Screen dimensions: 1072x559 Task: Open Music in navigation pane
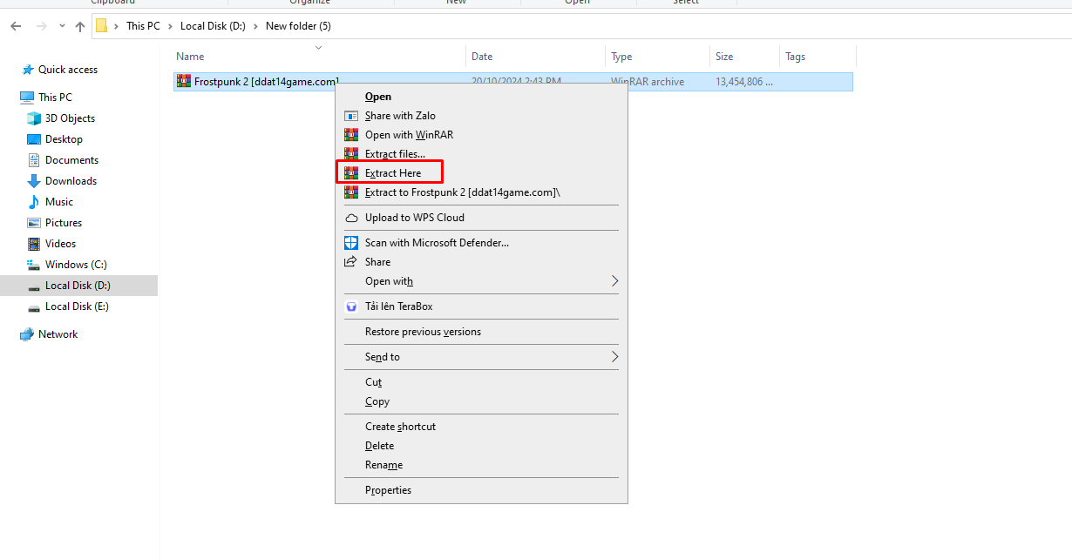pos(59,202)
